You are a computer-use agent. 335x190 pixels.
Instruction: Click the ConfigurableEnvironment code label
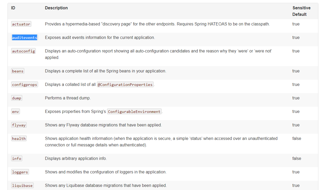134,112
